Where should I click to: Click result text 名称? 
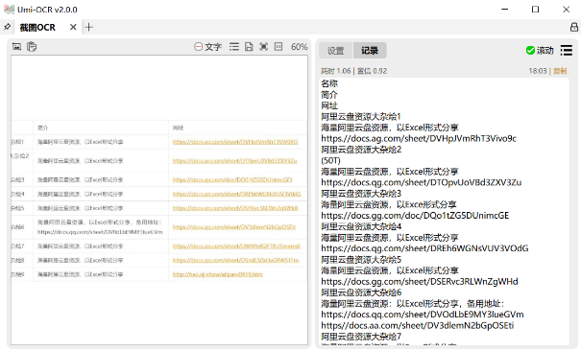pos(329,83)
